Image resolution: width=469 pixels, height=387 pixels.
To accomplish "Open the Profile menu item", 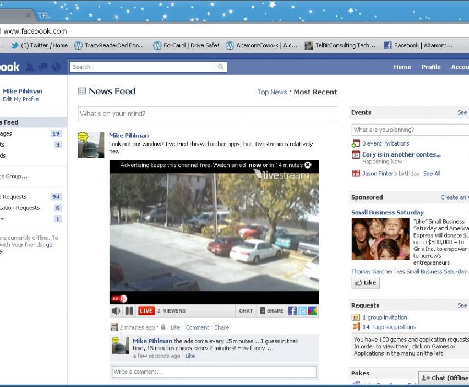I will (x=431, y=67).
